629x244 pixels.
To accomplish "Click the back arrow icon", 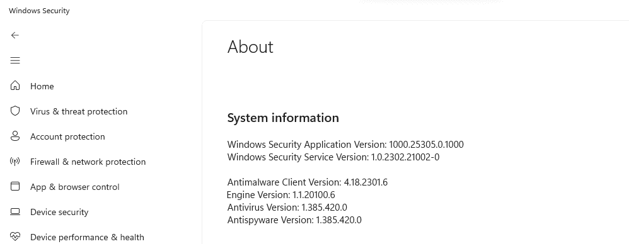I will (15, 35).
